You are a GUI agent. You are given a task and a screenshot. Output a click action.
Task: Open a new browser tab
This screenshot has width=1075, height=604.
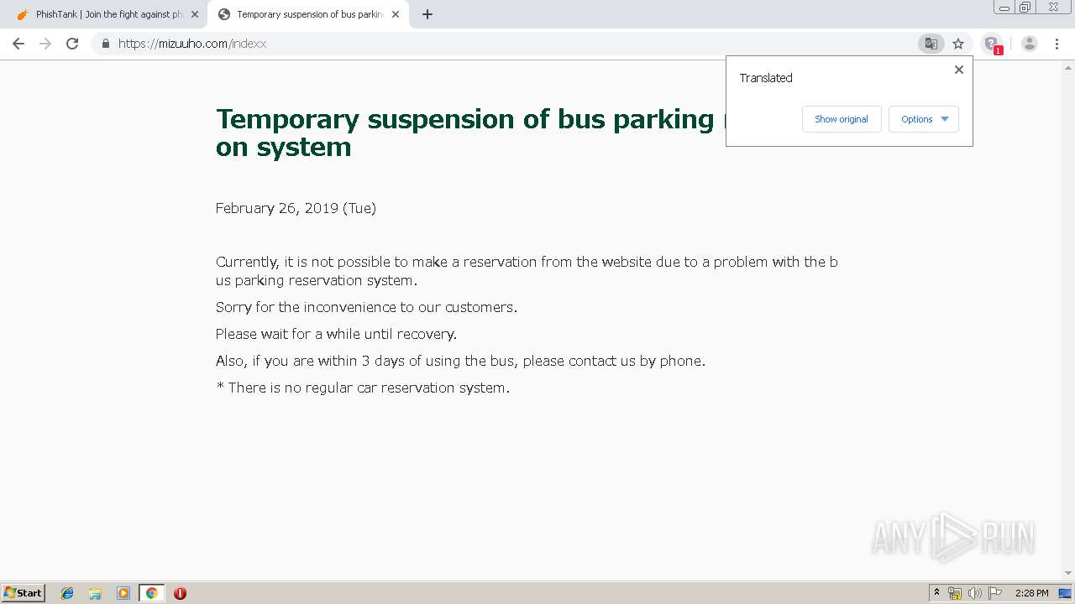click(x=427, y=14)
